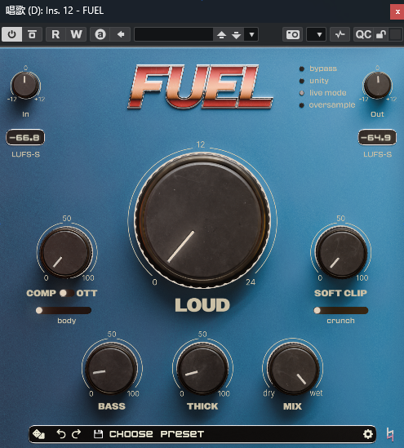
Task: Toggle the plugin power (activate) button
Action: click(11, 34)
